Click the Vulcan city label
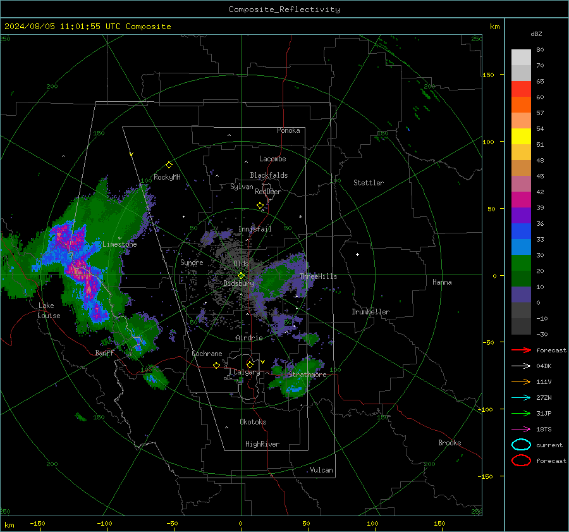 coord(321,470)
